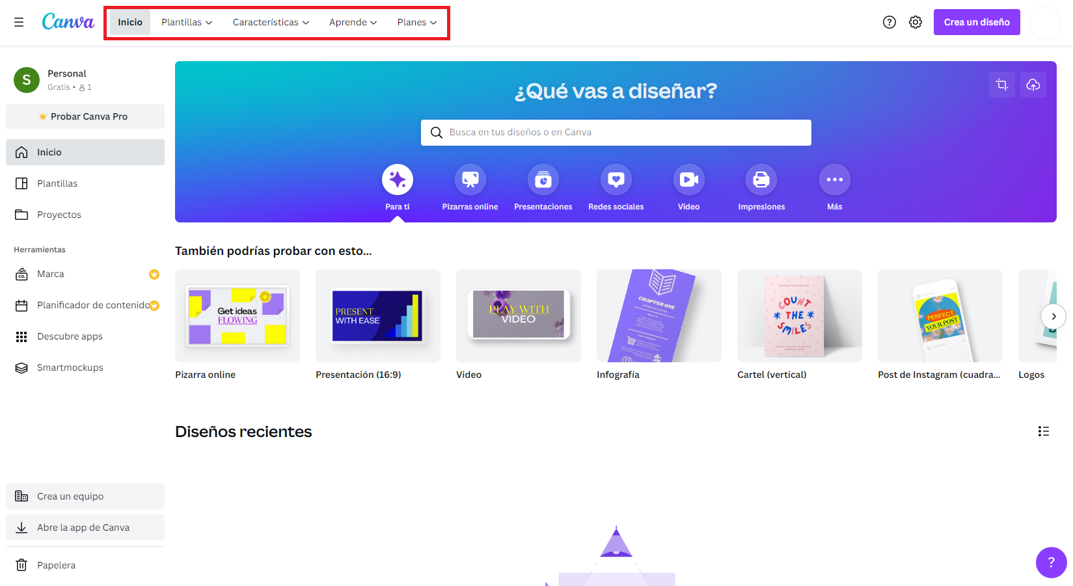Open the Cartel (vertical) thumbnail
This screenshot has width=1073, height=586.
tap(800, 315)
